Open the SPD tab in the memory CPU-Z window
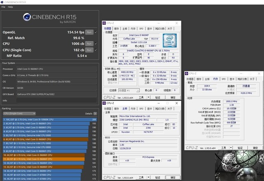 coord(224,79)
